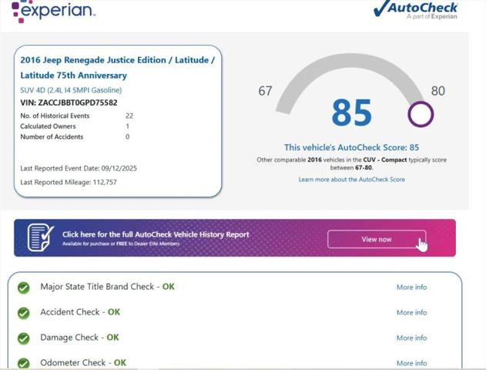Click Available for purchase or FREE banner subtext
The height and width of the screenshot is (370, 486).
pyautogui.click(x=121, y=244)
